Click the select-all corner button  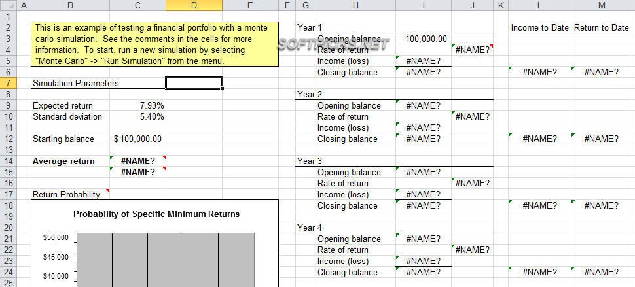coord(9,5)
